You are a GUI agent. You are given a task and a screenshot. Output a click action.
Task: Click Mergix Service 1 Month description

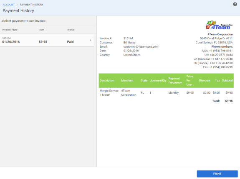(109, 93)
